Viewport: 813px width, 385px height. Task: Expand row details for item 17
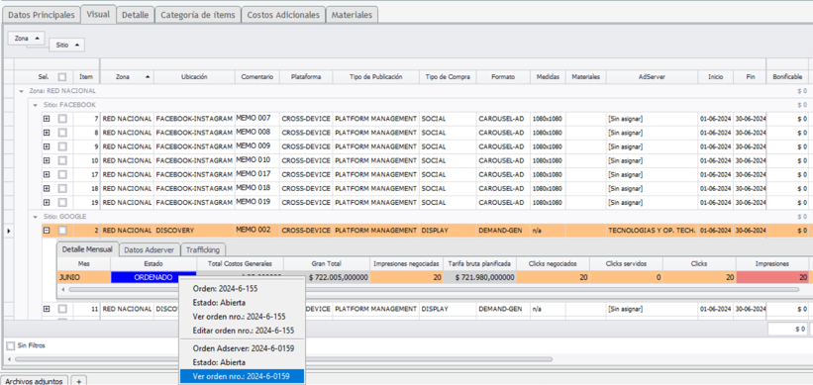(x=47, y=174)
